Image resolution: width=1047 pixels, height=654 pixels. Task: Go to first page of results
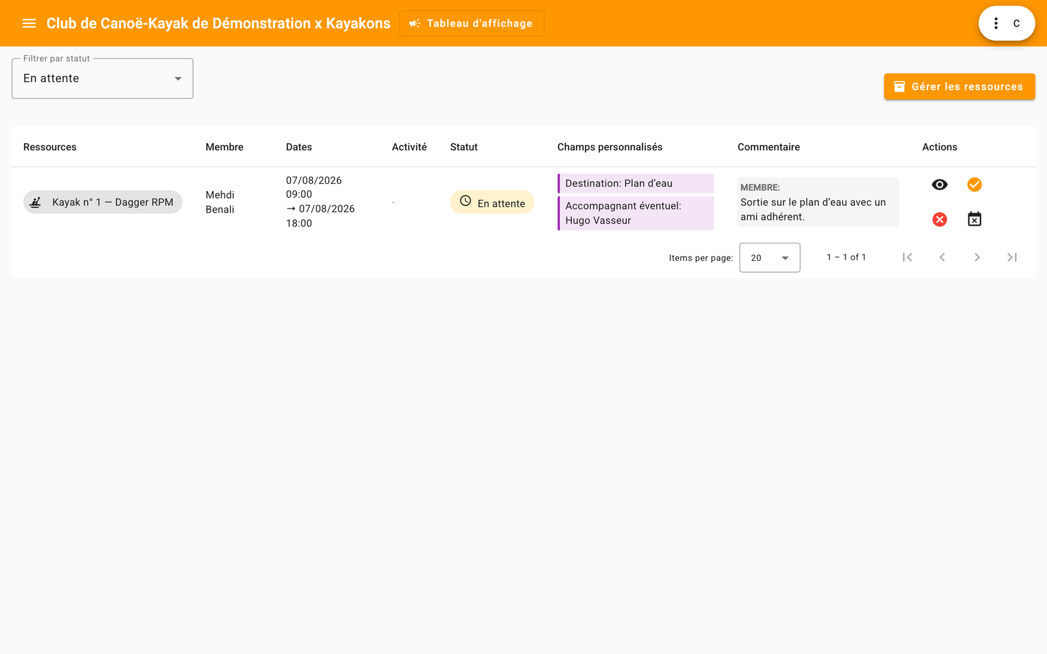(x=907, y=257)
